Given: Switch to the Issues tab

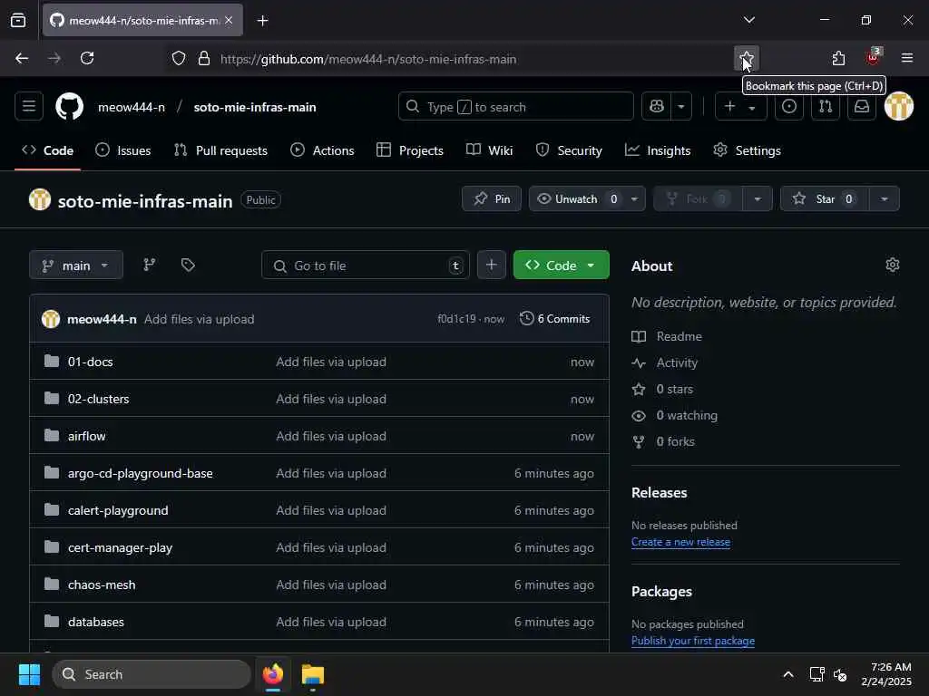Looking at the screenshot, I should coord(123,150).
